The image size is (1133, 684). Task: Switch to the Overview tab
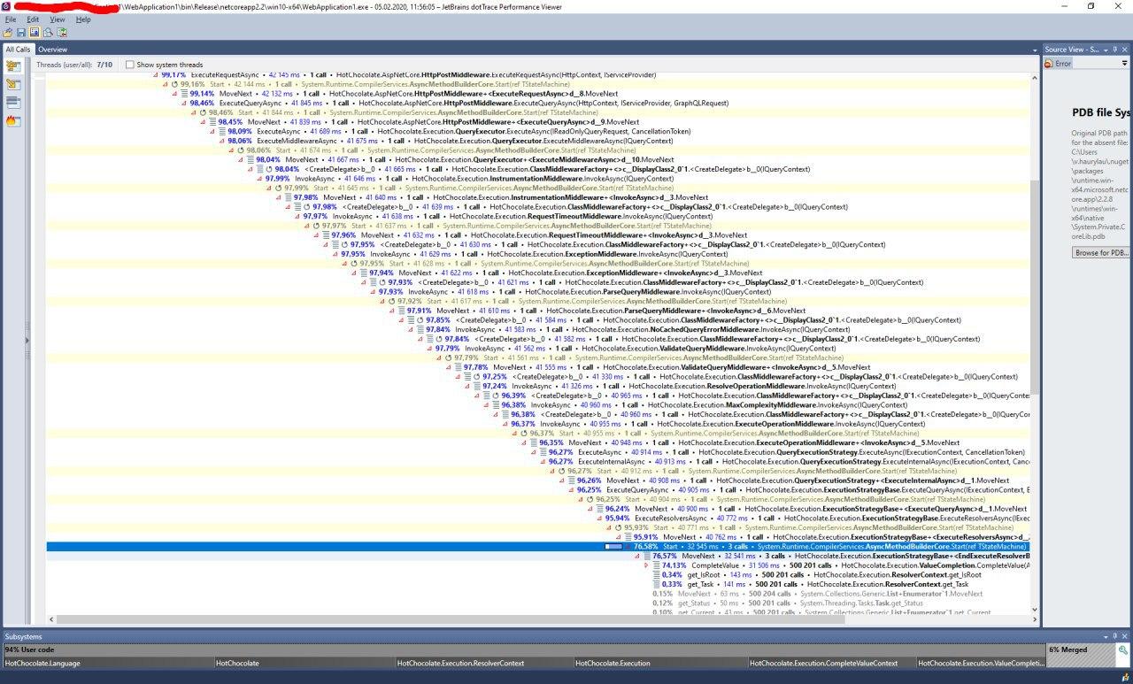click(x=52, y=50)
